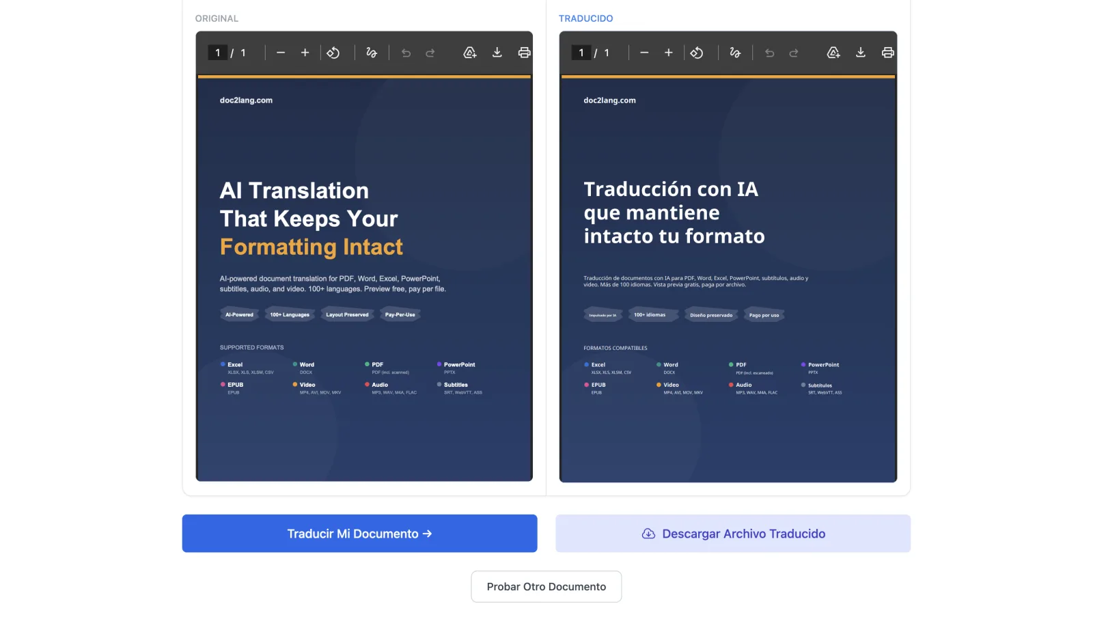Click 'PowerPoint' format in original document
This screenshot has width=1093, height=617.
[x=459, y=365]
